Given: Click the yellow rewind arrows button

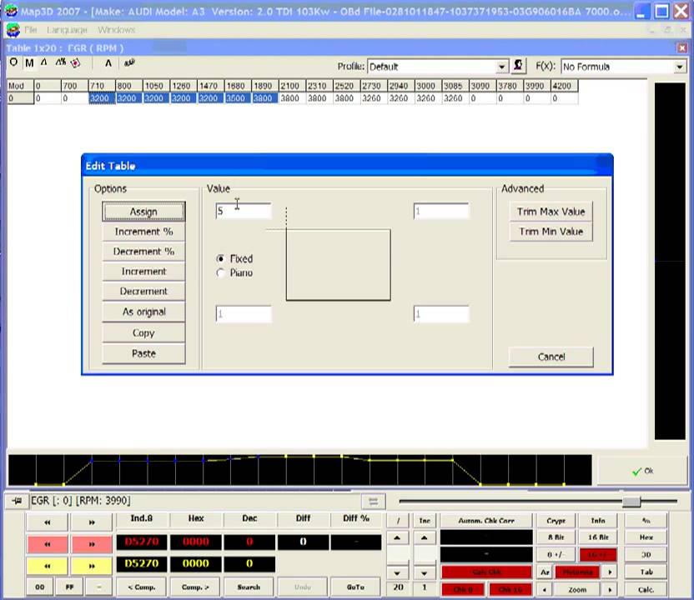Looking at the screenshot, I should 48,566.
